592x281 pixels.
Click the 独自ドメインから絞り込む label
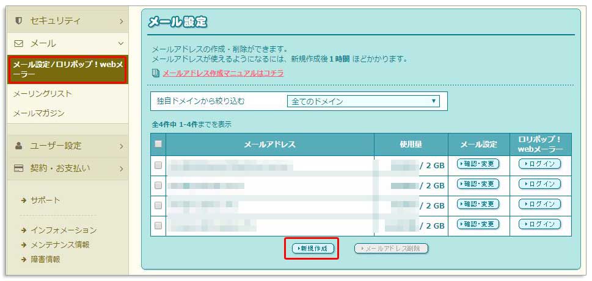201,101
